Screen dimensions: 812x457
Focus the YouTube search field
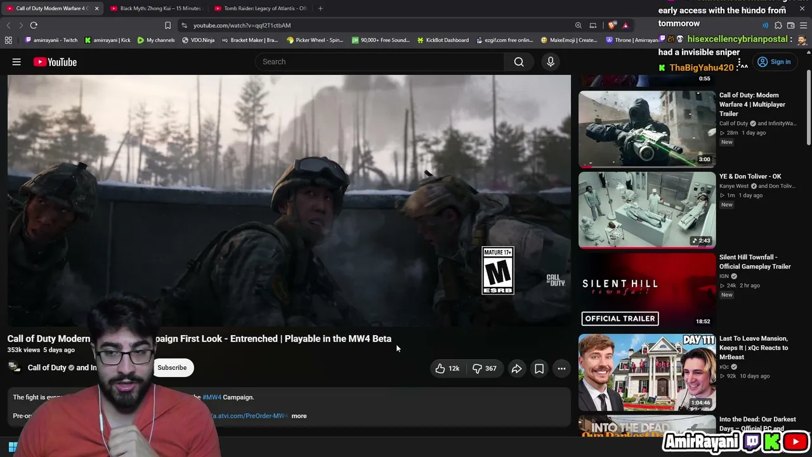tap(381, 62)
